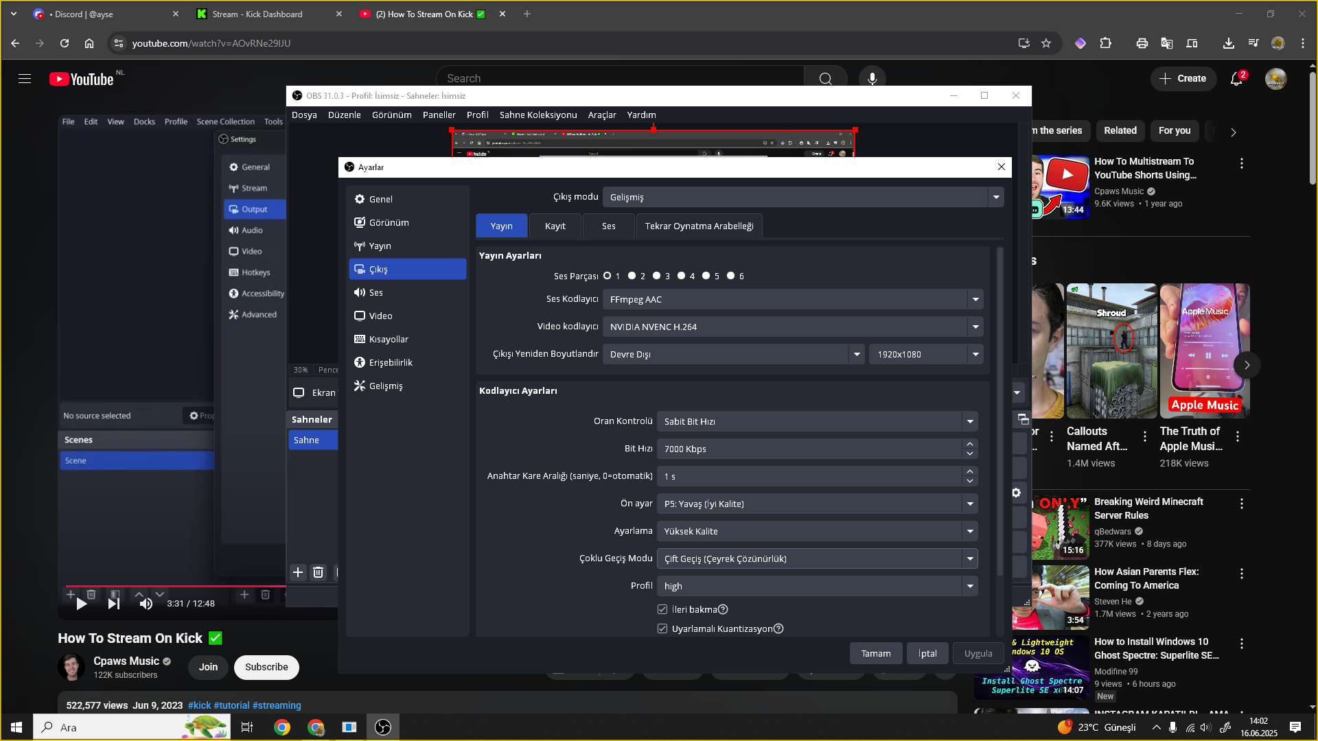This screenshot has width=1318, height=741.
Task: Open Araçlar menu in OBS
Action: (601, 115)
